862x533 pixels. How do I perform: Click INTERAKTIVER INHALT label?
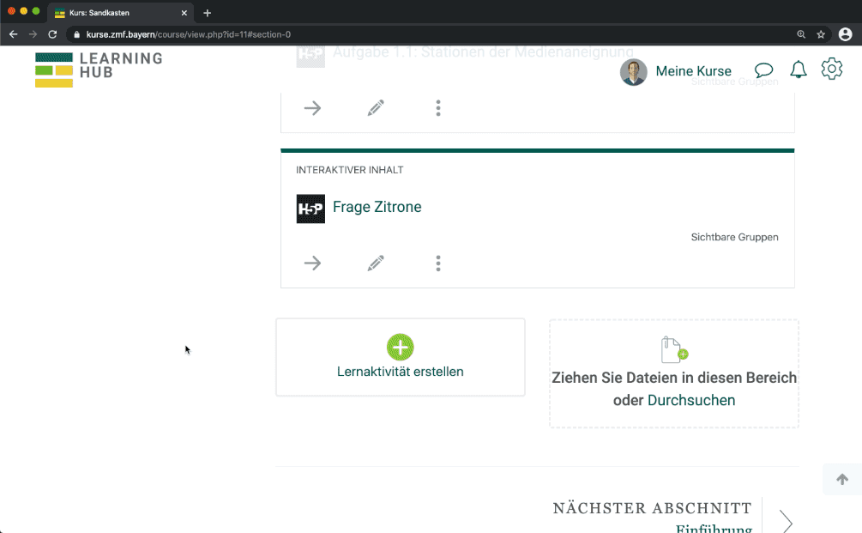click(350, 170)
